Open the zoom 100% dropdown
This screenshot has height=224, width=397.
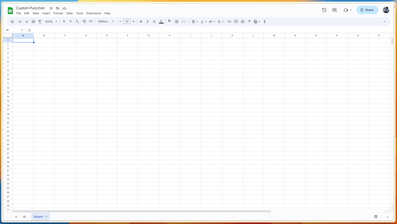pyautogui.click(x=51, y=22)
